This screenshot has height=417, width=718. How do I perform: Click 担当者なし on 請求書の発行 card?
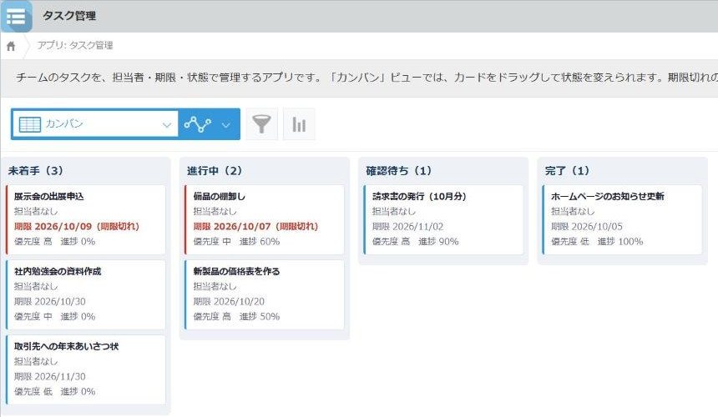(x=394, y=211)
